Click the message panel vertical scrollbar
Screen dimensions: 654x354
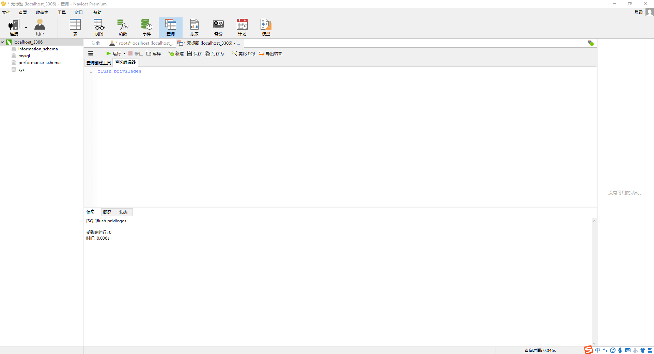coord(594,279)
